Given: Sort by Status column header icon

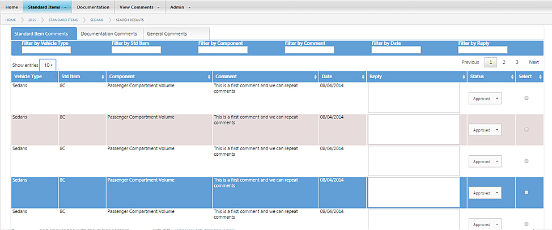Looking at the screenshot, I should click(511, 76).
